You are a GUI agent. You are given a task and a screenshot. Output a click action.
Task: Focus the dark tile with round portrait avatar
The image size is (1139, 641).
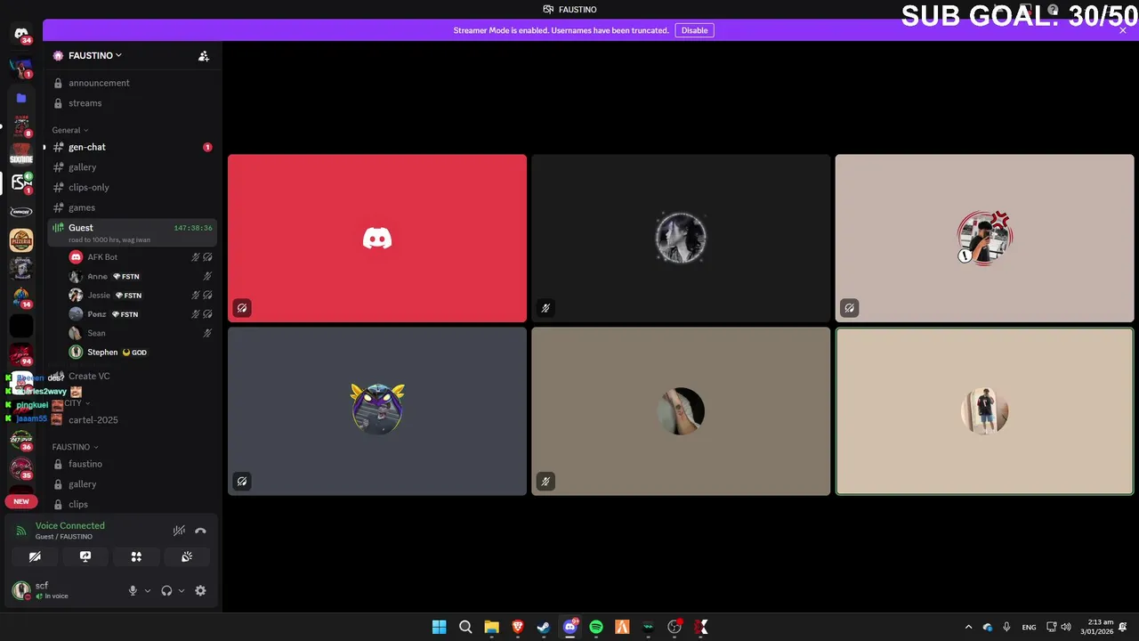pyautogui.click(x=681, y=238)
